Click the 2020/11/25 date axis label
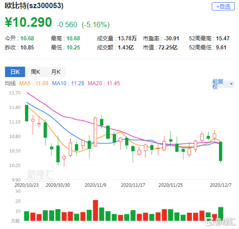 tap(170, 185)
